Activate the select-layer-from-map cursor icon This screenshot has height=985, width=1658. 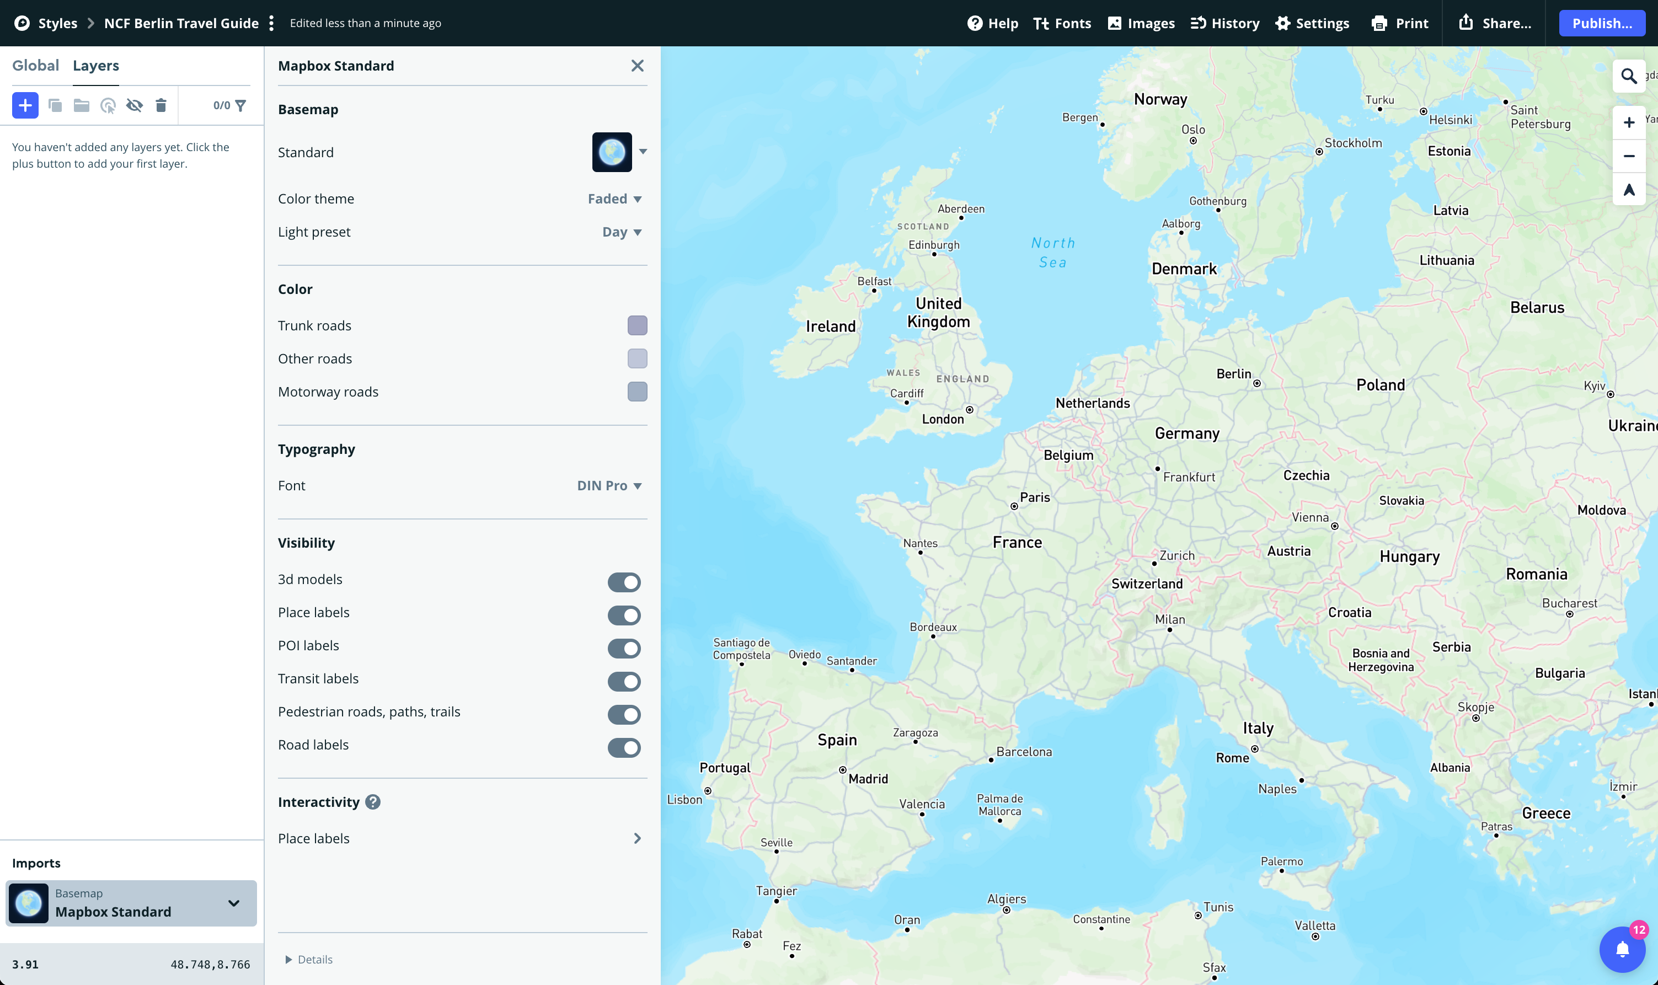[108, 105]
